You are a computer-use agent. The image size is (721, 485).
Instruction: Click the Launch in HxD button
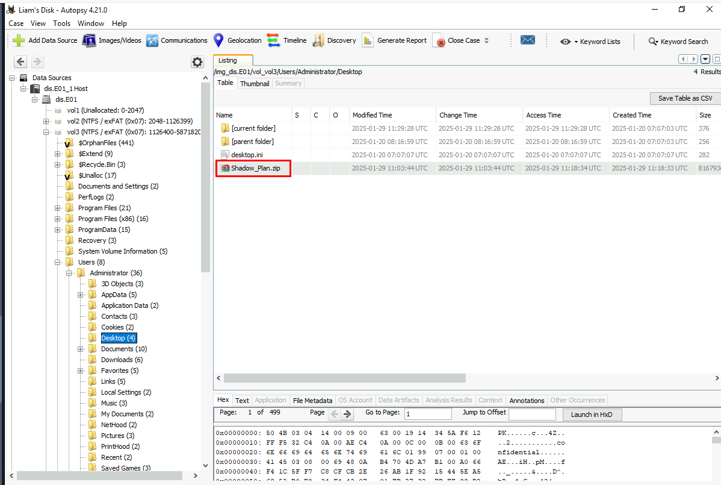point(592,415)
